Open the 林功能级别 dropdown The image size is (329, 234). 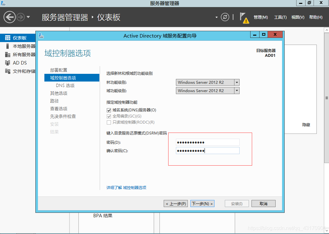pos(237,82)
